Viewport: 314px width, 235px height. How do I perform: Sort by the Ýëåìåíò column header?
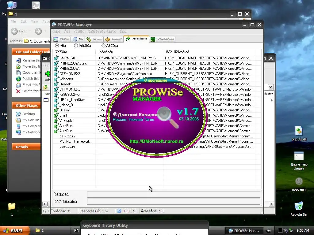click(x=74, y=52)
